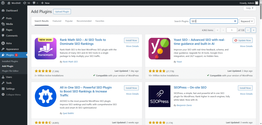This screenshot has width=262, height=125.
Task: Click the SEOPress plugin logo
Action: tap(159, 96)
